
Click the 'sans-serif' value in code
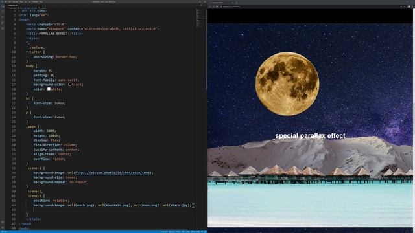tap(67, 80)
